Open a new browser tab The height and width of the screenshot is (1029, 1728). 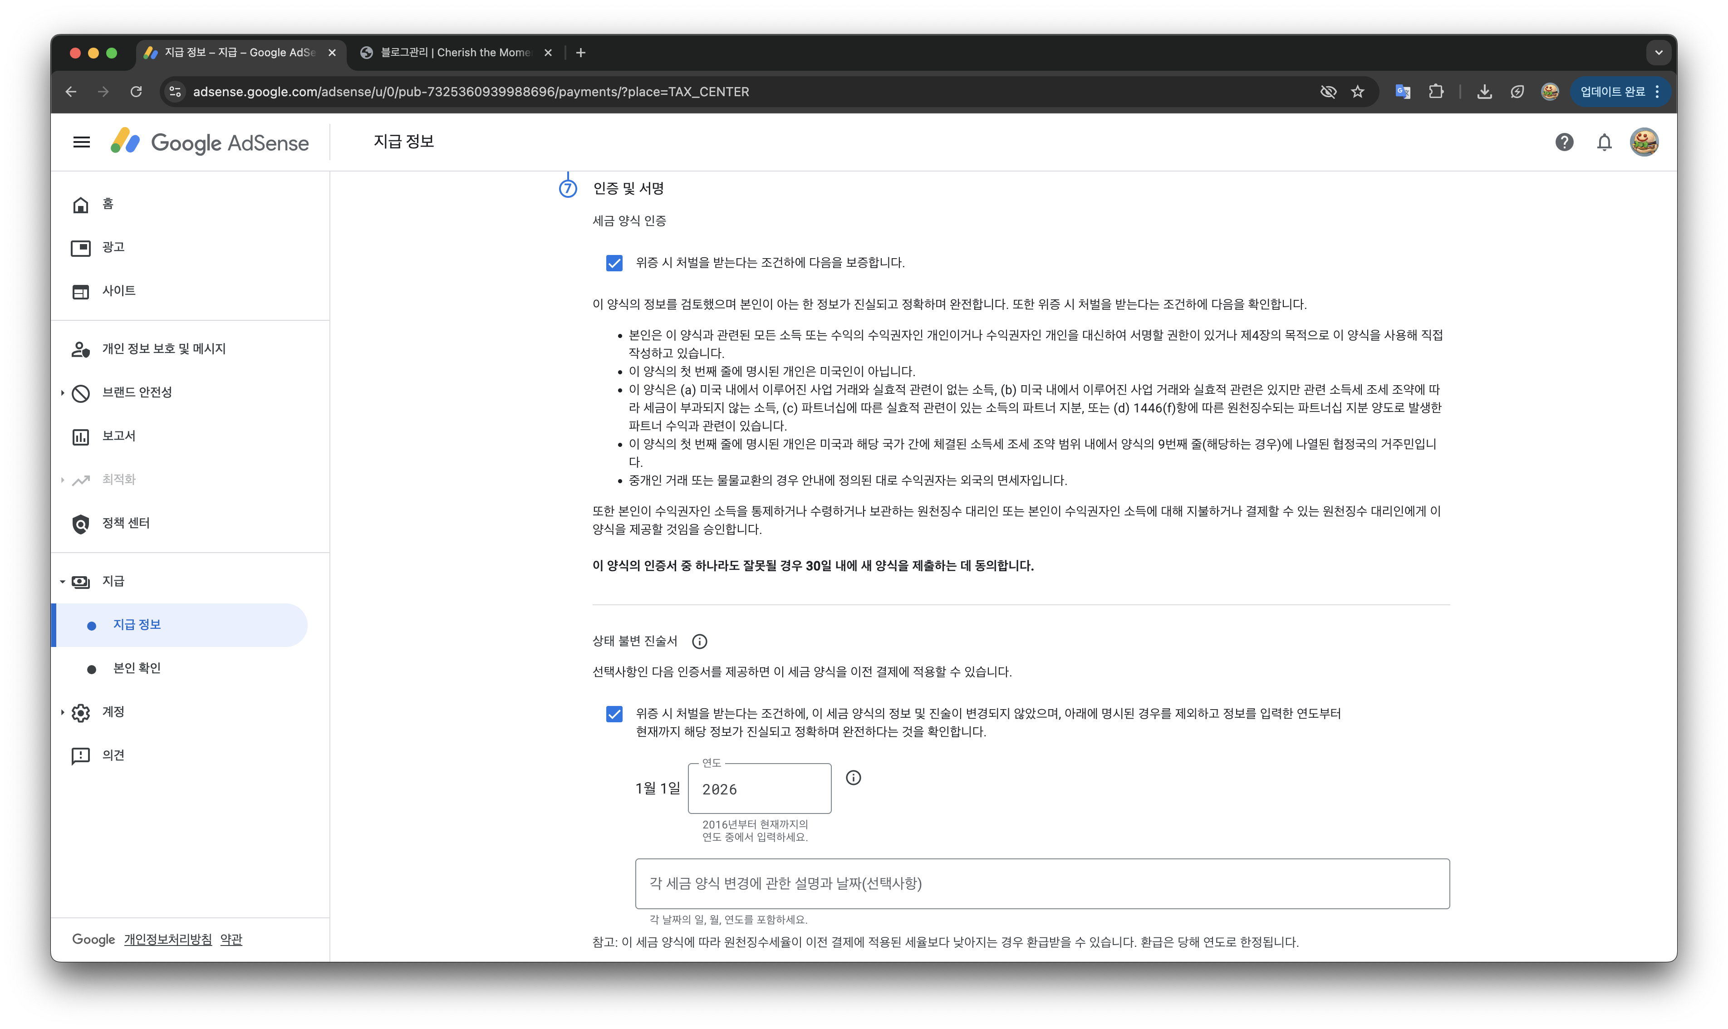[x=581, y=53]
